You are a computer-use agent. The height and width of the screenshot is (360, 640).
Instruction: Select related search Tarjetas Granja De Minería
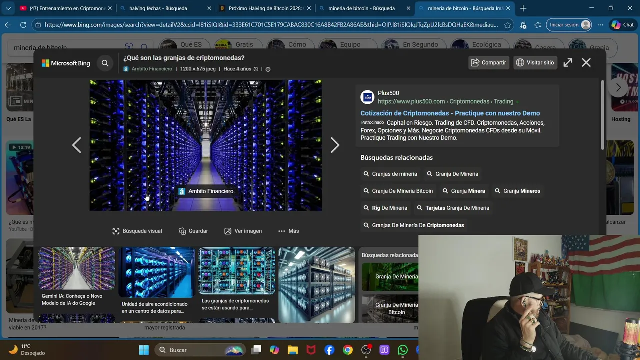tap(453, 208)
